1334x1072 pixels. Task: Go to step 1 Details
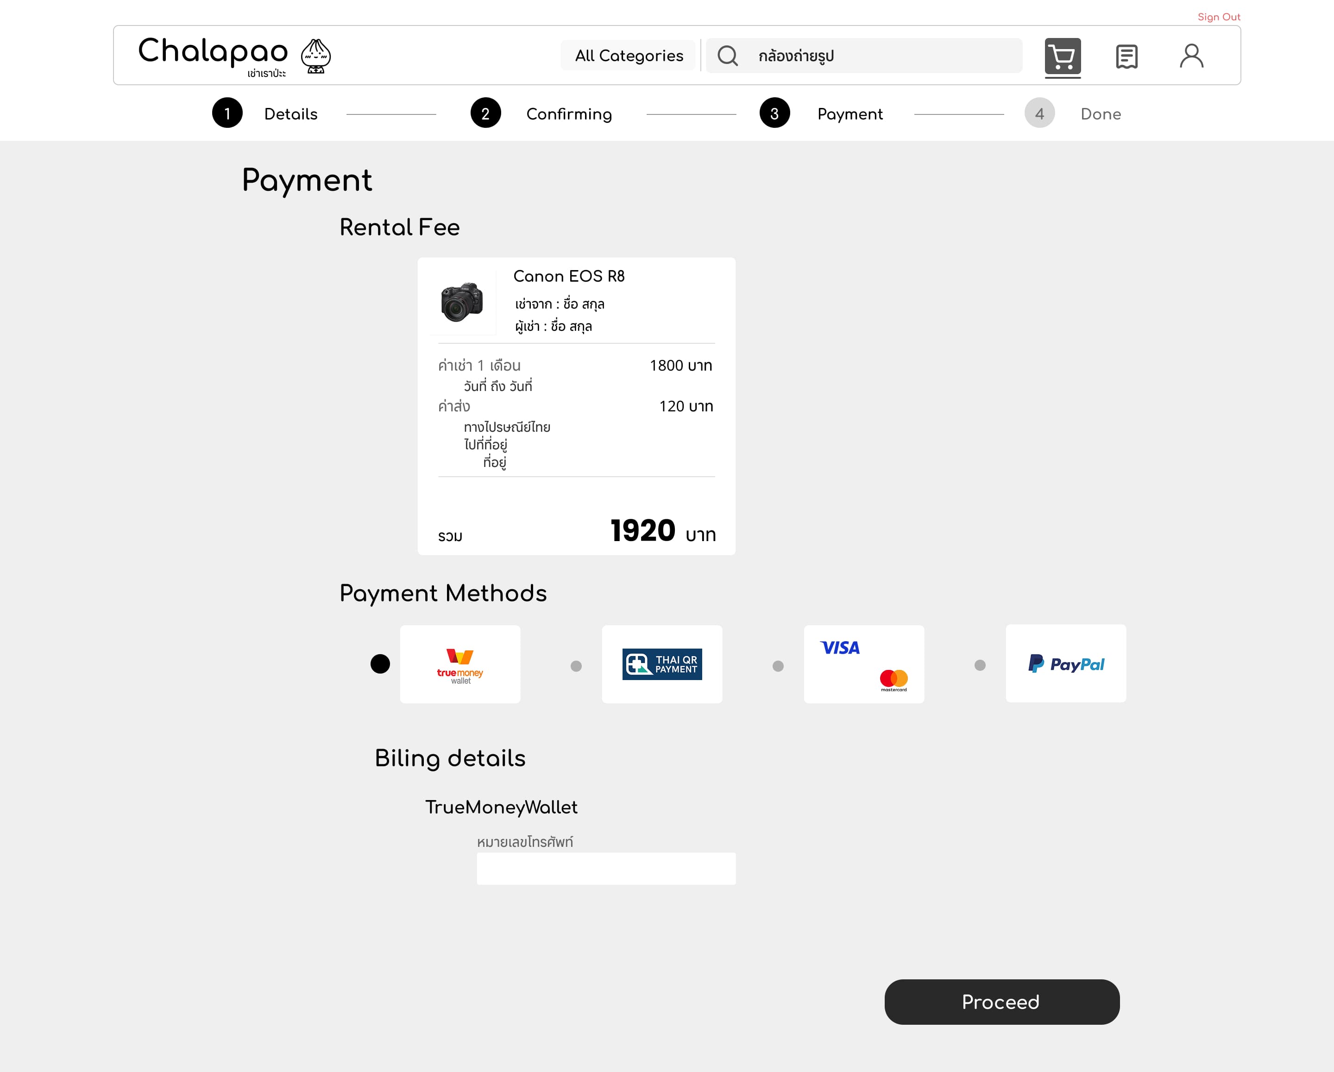227,113
